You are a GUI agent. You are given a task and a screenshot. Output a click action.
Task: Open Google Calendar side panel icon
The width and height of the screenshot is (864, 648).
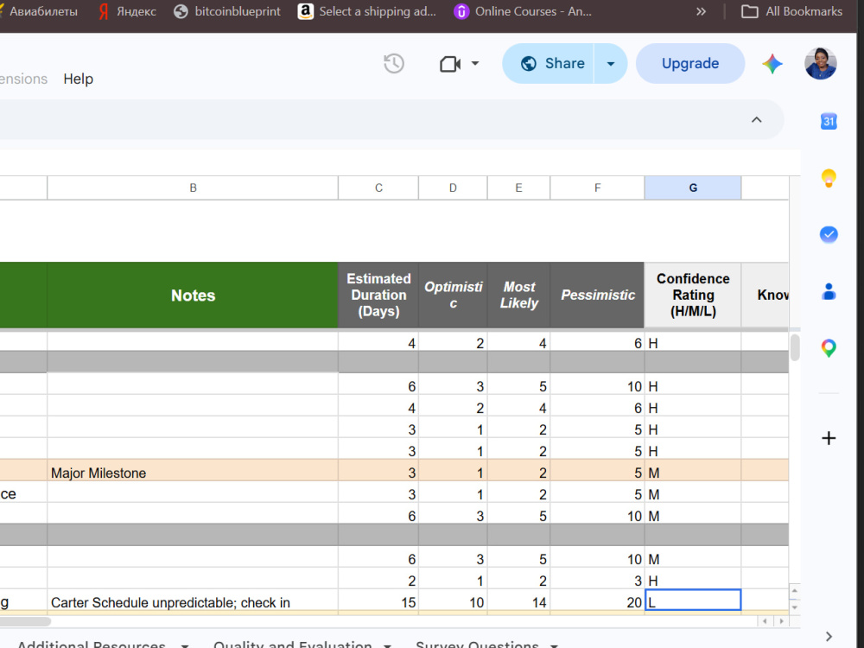coord(829,121)
